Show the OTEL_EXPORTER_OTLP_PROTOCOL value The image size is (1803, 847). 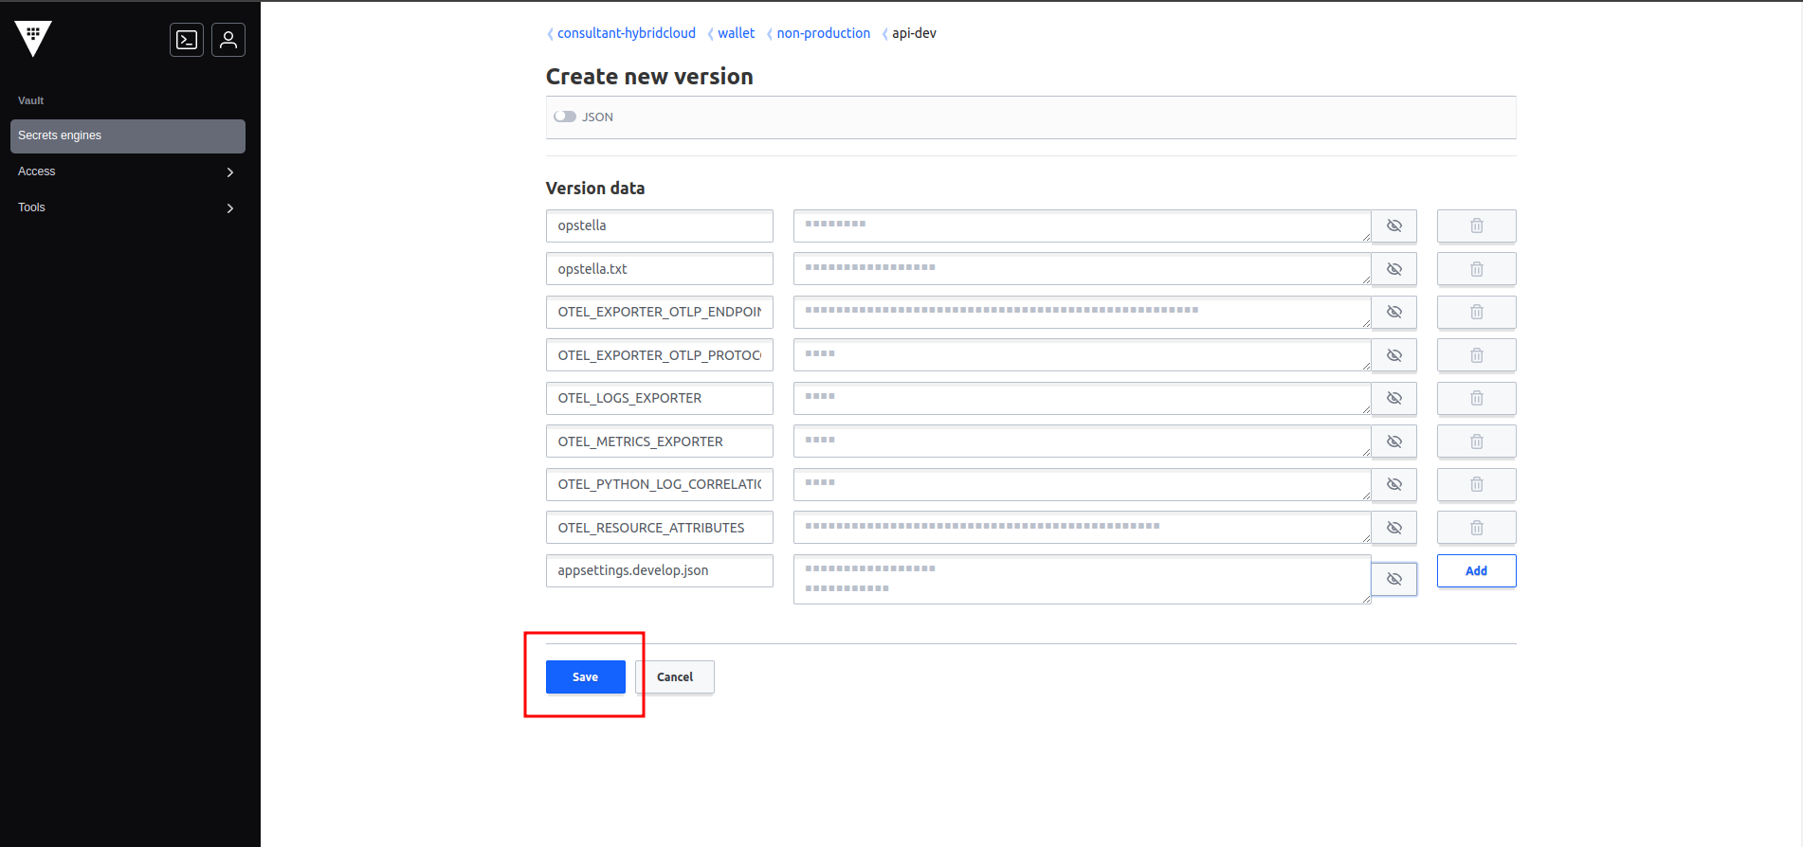pos(1393,355)
